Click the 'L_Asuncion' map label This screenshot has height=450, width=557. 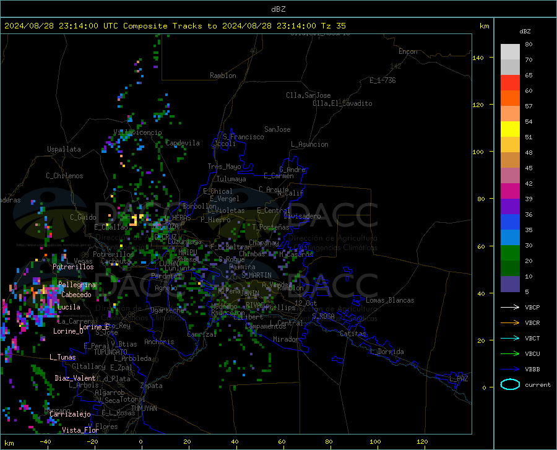pos(309,144)
